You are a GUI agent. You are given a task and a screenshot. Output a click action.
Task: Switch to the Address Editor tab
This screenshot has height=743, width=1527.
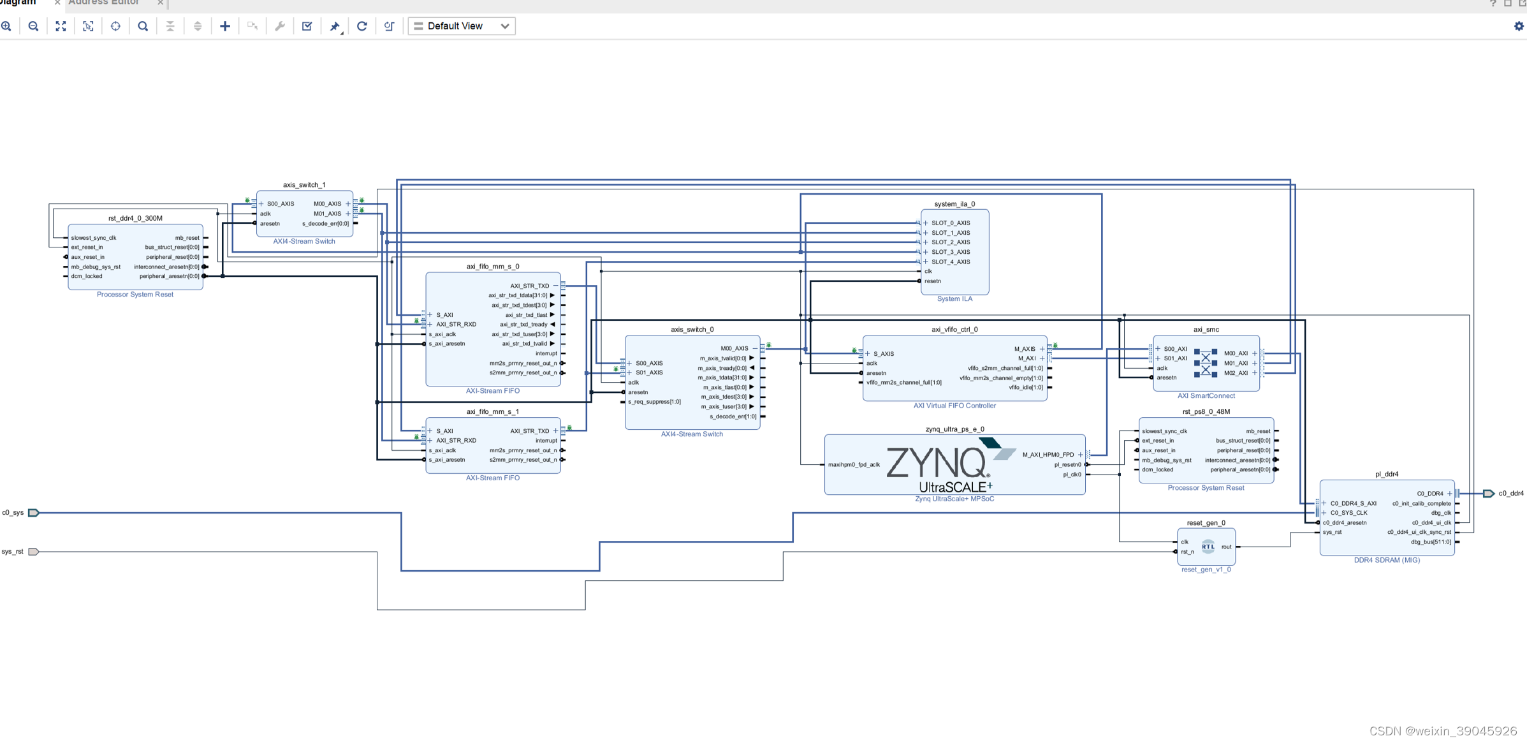(104, 3)
